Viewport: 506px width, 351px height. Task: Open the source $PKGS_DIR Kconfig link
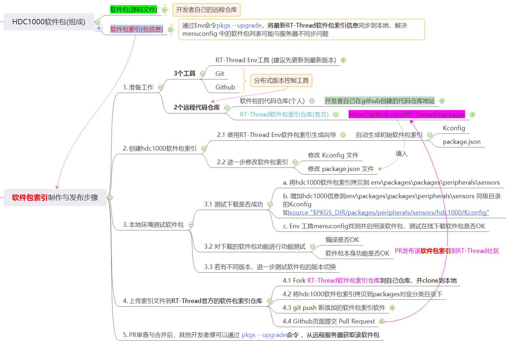click(389, 213)
